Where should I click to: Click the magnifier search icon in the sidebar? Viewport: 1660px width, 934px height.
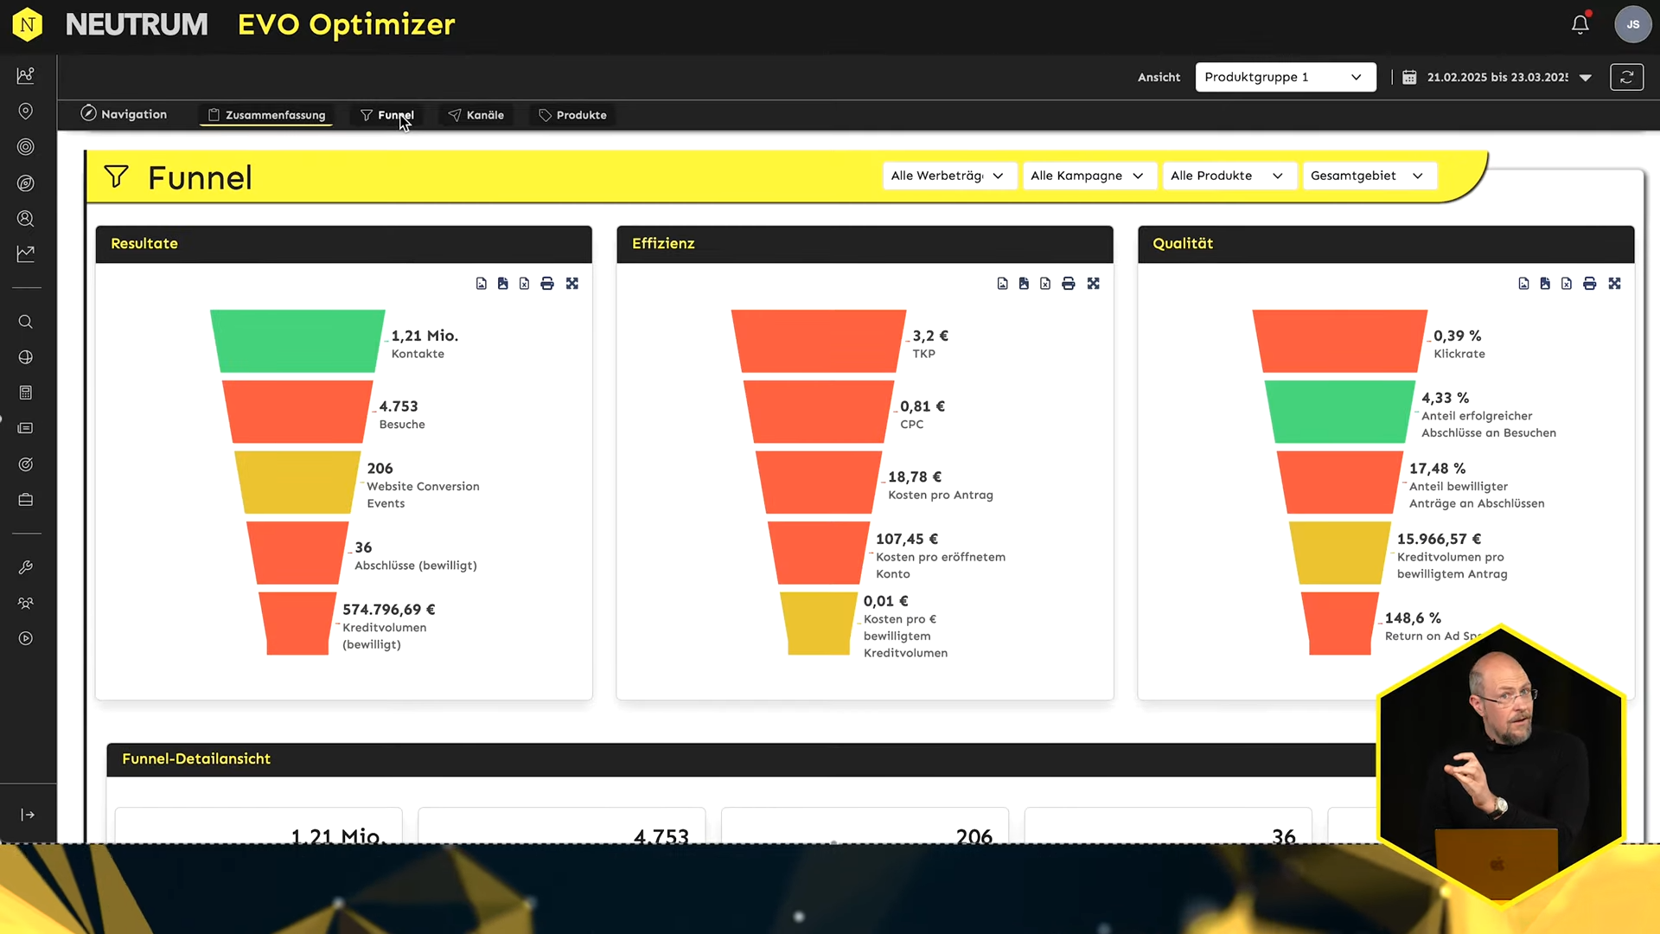[x=26, y=322]
